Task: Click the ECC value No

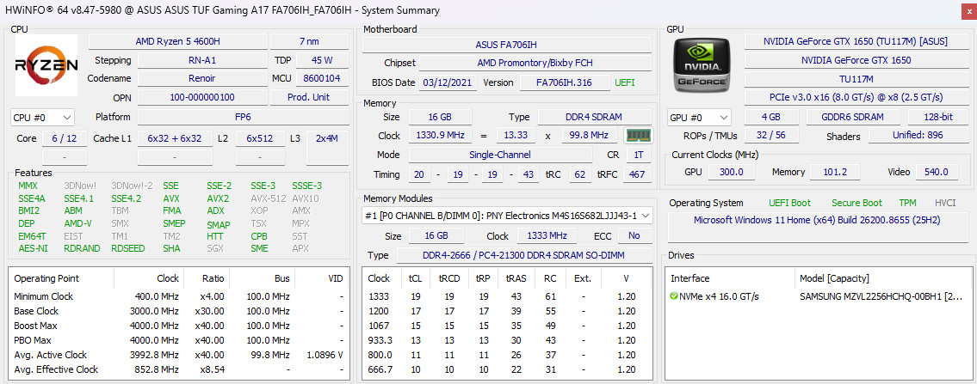Action: [x=634, y=236]
